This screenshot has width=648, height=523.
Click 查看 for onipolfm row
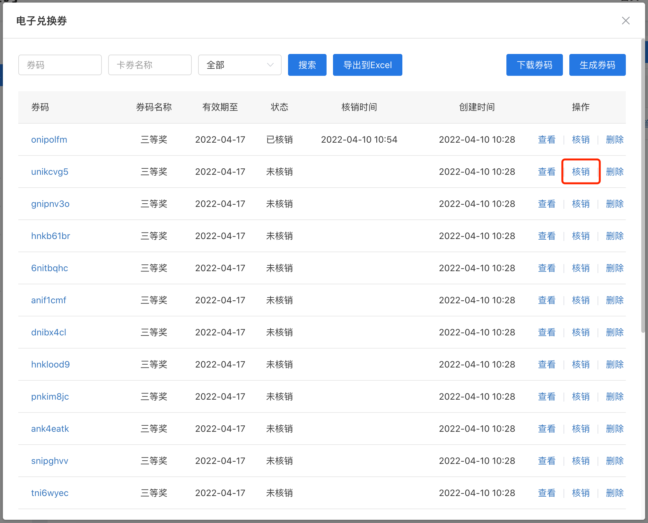[547, 139]
